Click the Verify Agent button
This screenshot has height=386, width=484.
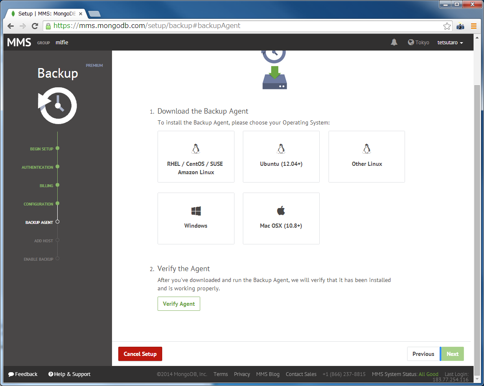pos(178,304)
